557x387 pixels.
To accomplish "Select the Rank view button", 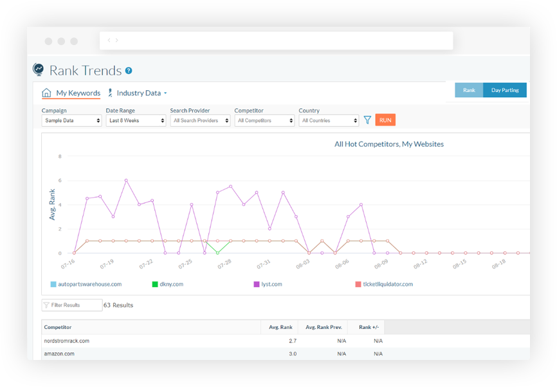I will click(469, 90).
